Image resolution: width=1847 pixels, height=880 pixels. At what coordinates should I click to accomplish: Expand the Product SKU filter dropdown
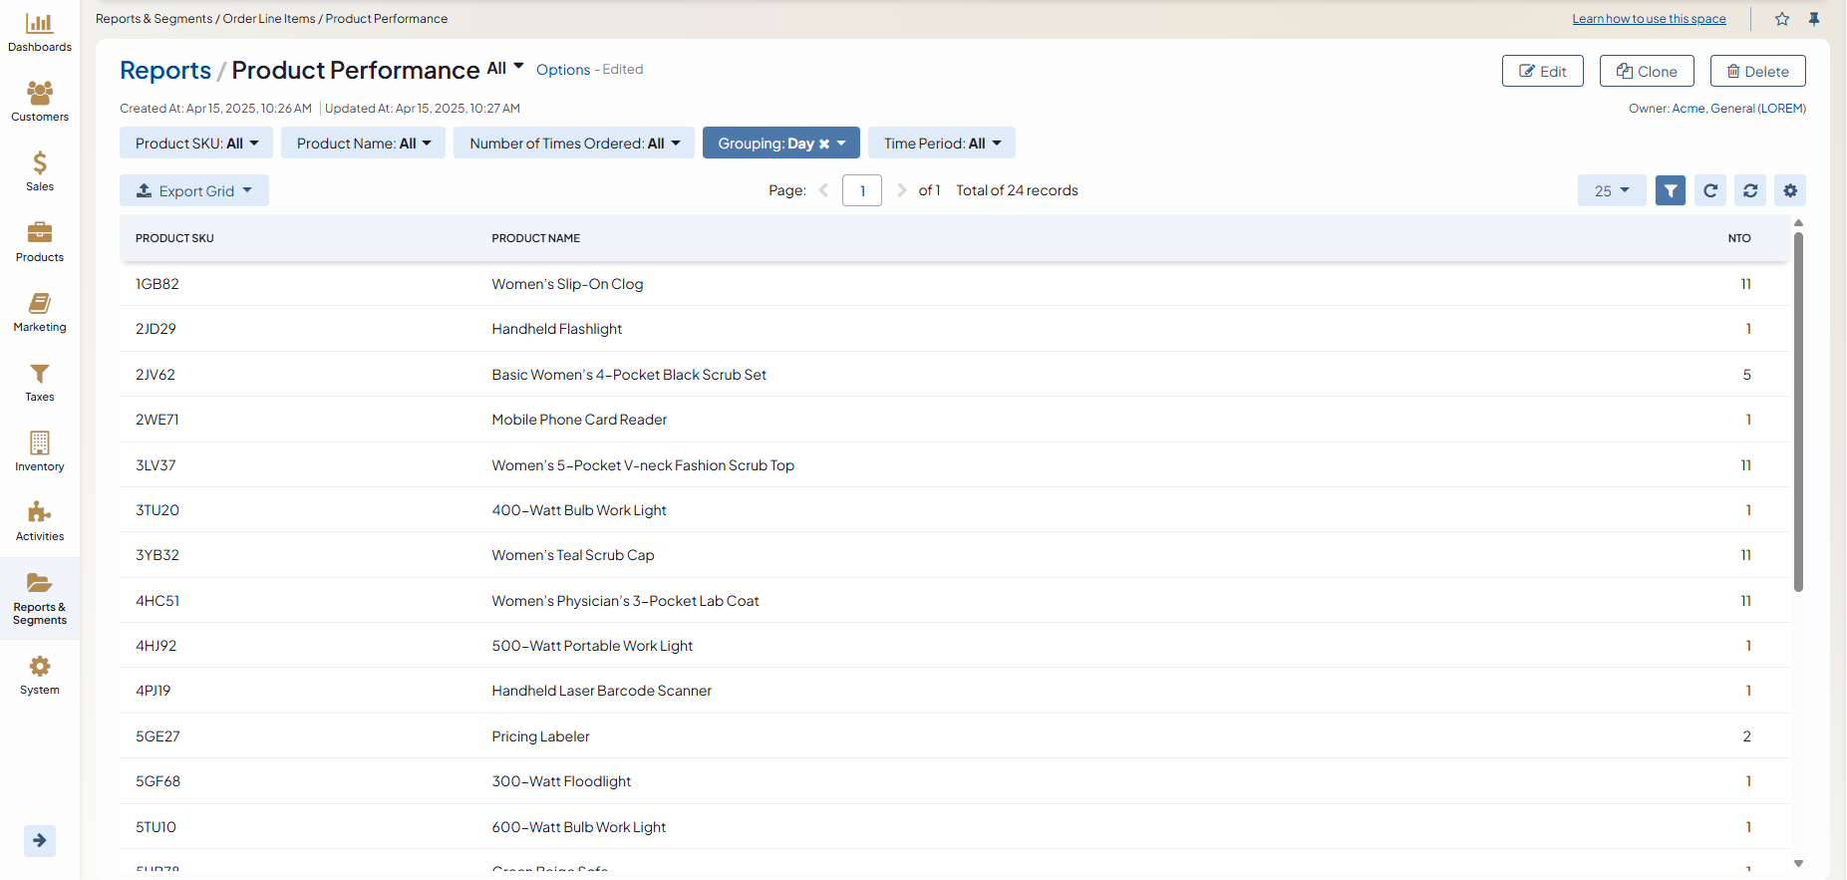196,144
